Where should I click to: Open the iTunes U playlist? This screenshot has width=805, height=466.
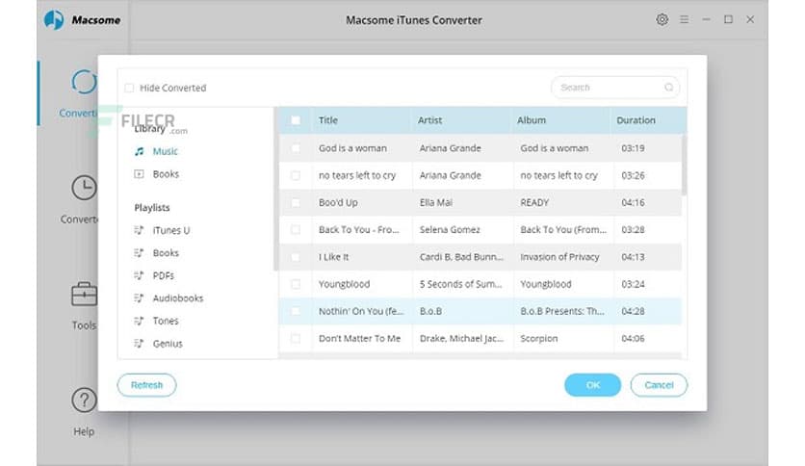click(x=171, y=230)
